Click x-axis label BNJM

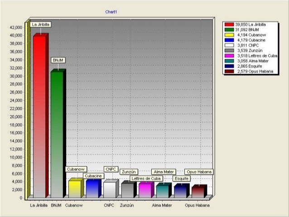coord(56,205)
